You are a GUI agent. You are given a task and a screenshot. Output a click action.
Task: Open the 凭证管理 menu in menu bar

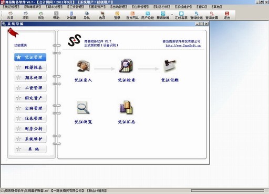(x=11, y=7)
